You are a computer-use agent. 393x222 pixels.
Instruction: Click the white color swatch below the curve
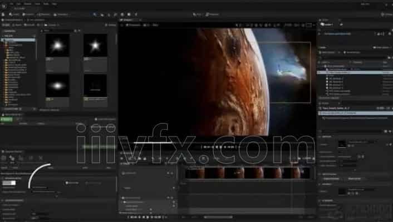coord(9,183)
